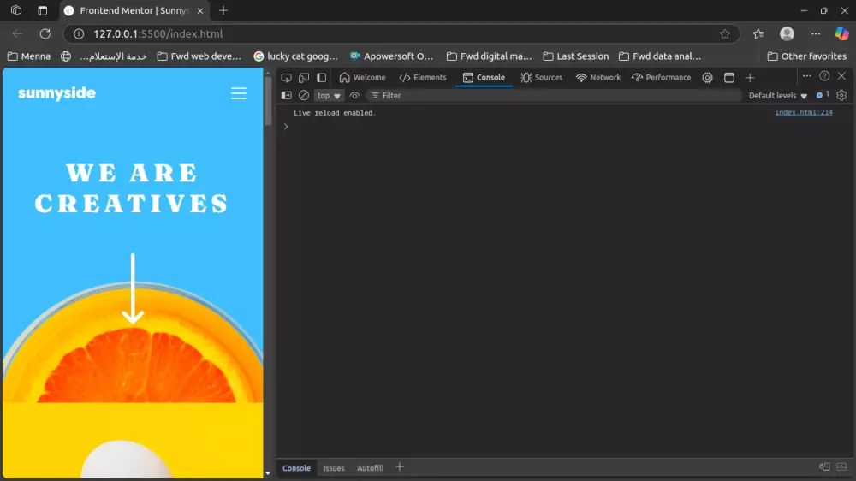Image resolution: width=856 pixels, height=481 pixels.
Task: Add more tools with the plus icon
Action: coord(750,78)
